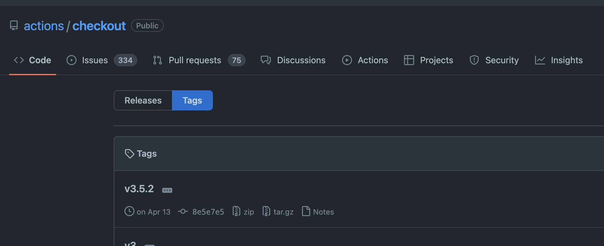Click the tar.gz archive icon
The image size is (604, 246).
[x=266, y=211]
